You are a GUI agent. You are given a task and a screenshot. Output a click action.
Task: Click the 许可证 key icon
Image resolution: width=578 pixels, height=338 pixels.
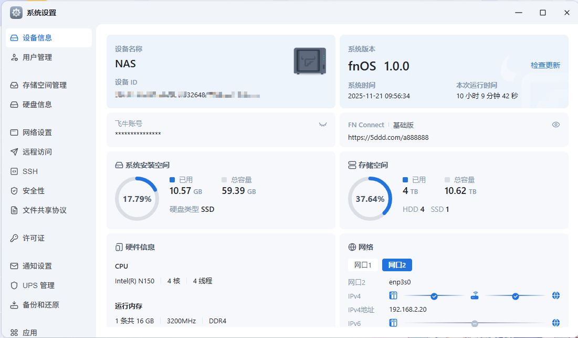15,238
